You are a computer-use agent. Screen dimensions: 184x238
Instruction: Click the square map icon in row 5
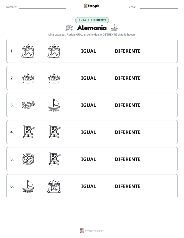click(28, 159)
